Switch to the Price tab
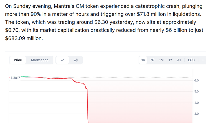 [x=18, y=60]
